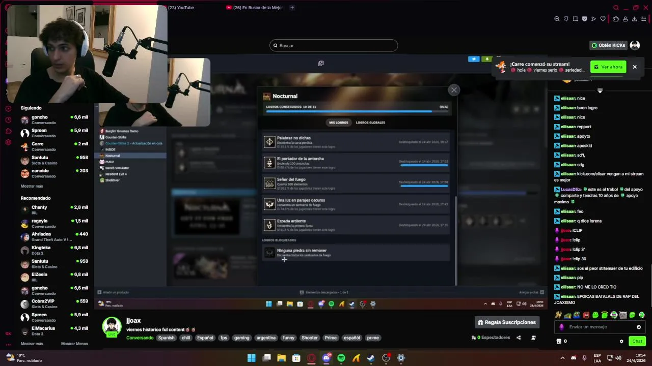Screen dimensions: 652x366
Task: Show hidden system tray icons chevron
Action: coord(562,358)
